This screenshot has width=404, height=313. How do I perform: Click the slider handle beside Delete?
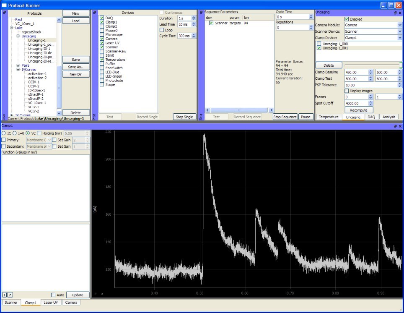[x=400, y=65]
